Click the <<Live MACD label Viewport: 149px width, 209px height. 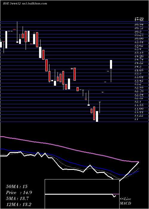click(x=125, y=201)
